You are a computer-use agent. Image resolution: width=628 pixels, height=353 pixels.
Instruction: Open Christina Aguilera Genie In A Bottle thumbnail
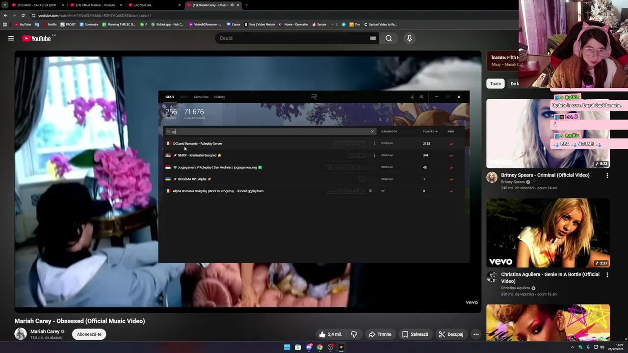548,233
